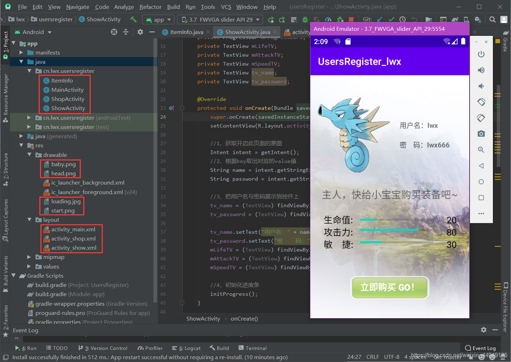The width and height of the screenshot is (511, 362).
Task: Open the SDK Manager toolbar icon
Action: click(x=478, y=19)
